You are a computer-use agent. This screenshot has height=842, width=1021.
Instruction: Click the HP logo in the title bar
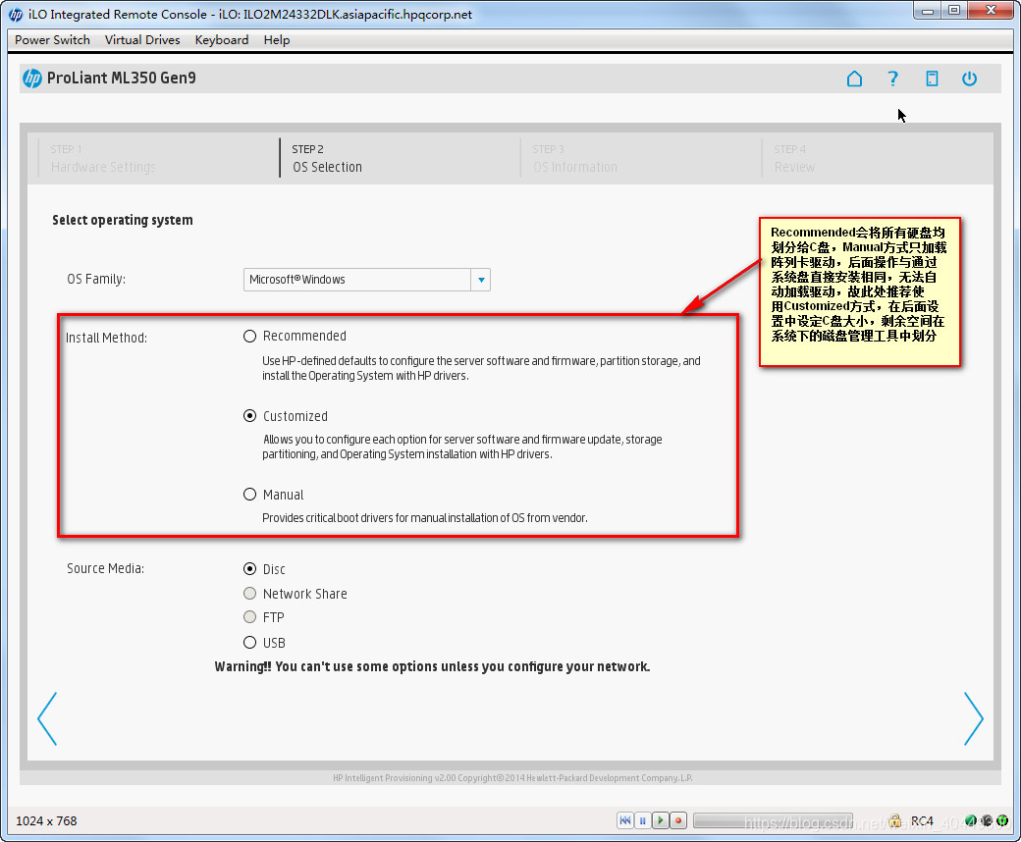(x=16, y=15)
